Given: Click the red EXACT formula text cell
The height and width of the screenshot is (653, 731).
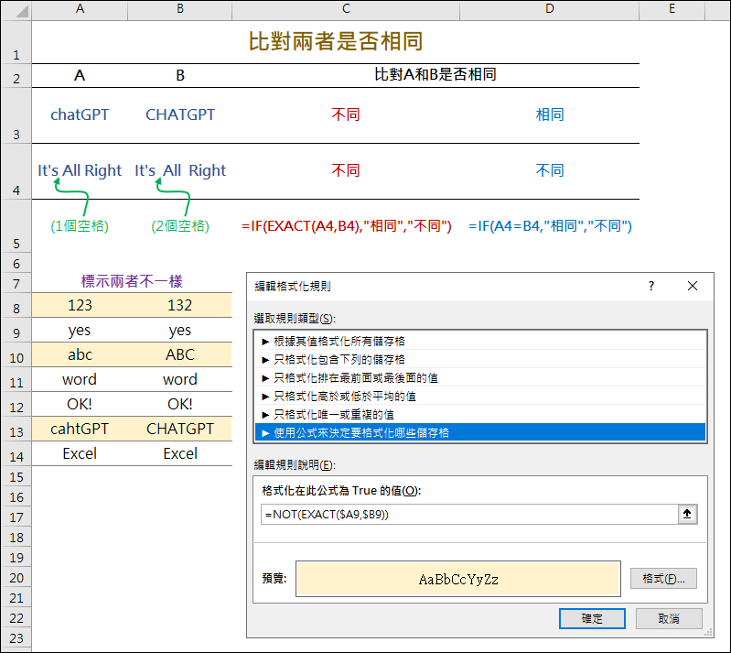Looking at the screenshot, I should coord(347,225).
